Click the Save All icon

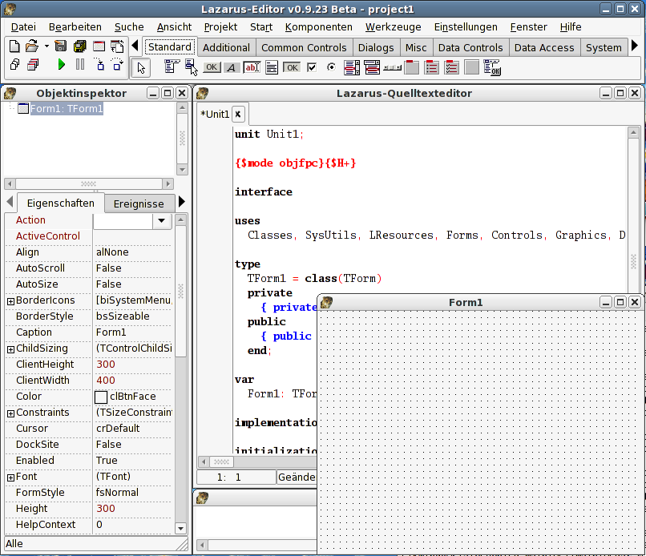pos(80,46)
